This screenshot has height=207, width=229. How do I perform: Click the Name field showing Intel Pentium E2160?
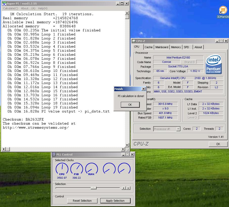click(x=178, y=58)
